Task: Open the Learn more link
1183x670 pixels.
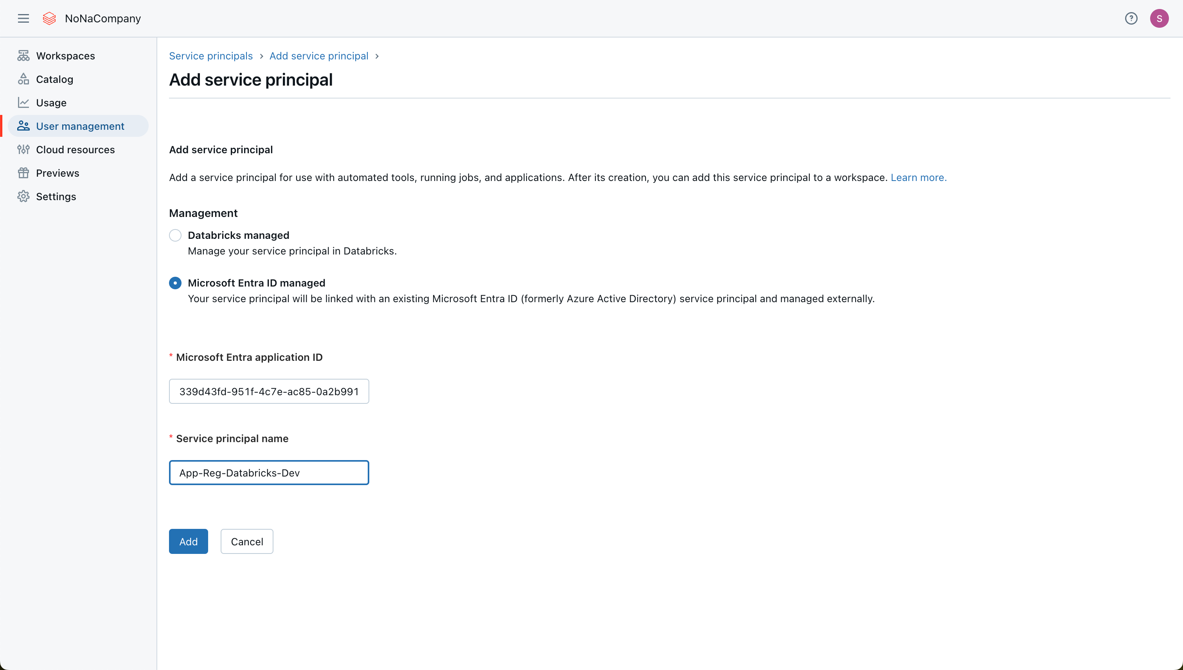Action: pyautogui.click(x=918, y=177)
